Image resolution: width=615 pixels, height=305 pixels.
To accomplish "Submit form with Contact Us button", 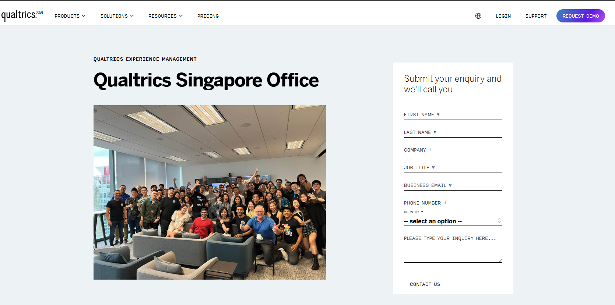I will click(425, 284).
